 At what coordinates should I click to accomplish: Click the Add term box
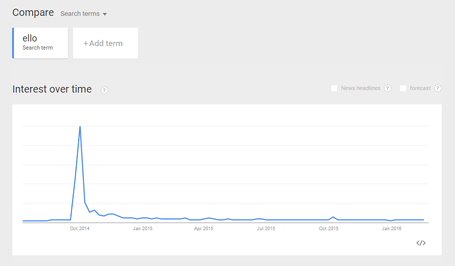point(105,43)
